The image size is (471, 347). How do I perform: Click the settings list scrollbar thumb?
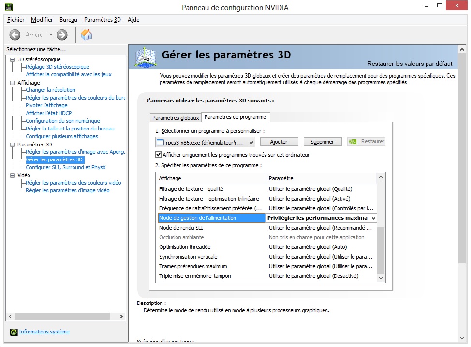point(381,250)
